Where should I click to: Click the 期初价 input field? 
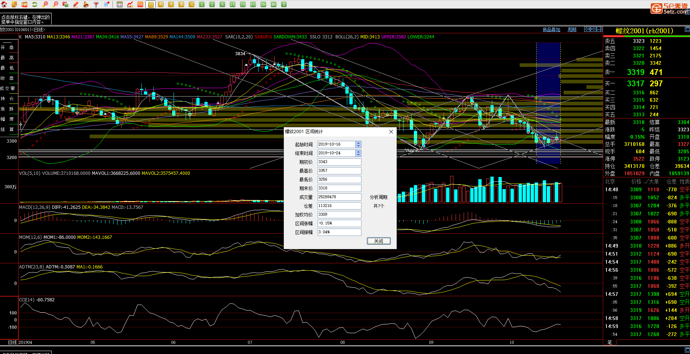tap(339, 162)
